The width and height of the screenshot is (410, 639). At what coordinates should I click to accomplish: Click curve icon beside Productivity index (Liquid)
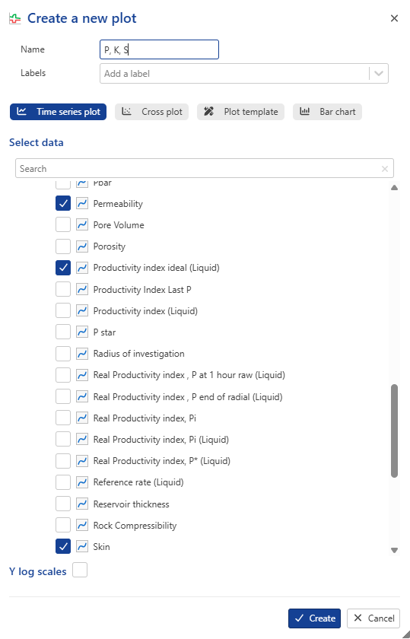82,310
